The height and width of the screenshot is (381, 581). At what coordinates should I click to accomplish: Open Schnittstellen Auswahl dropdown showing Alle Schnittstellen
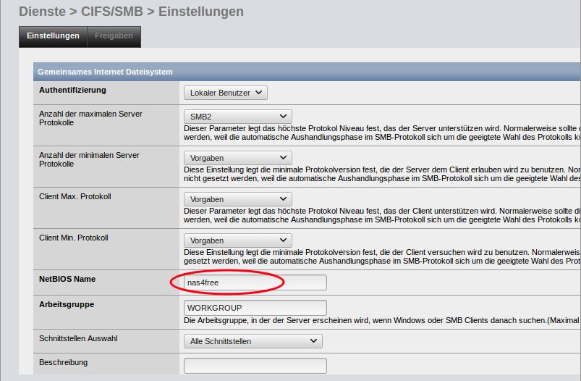[x=253, y=341]
